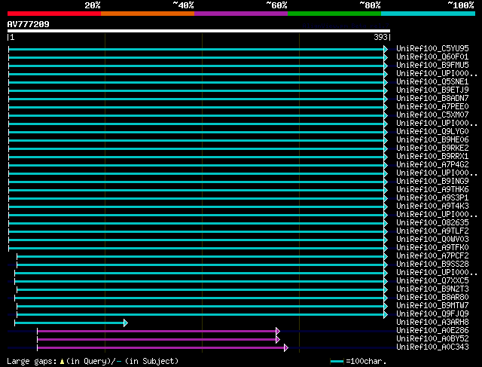482x367 pixels.
Task: Click the arrowhead ending the O82635 bar
Action: 386,223
